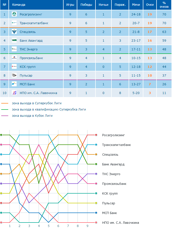172x230 pixels.
Task: Click Спецсвязь points value 17
Action: click(150, 32)
